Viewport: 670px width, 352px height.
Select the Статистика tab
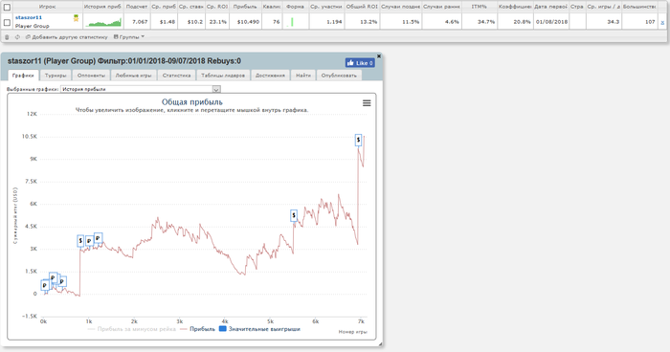(x=176, y=76)
